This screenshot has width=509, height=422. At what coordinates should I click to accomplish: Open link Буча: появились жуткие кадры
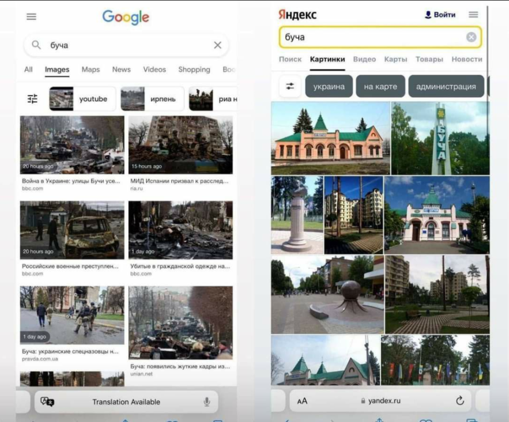point(180,366)
